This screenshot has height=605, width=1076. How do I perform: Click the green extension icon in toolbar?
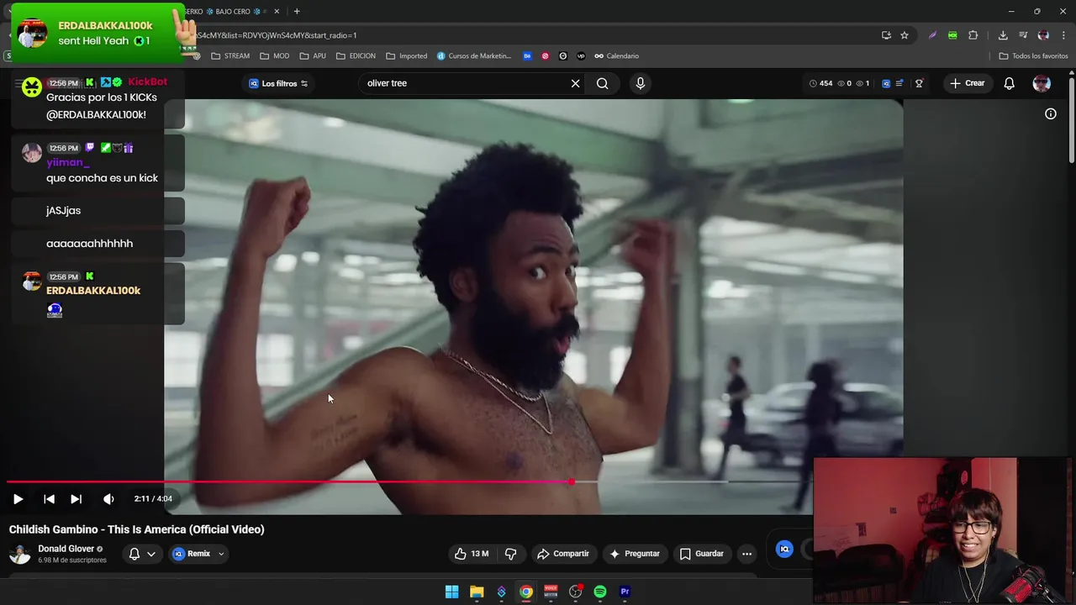tap(952, 35)
